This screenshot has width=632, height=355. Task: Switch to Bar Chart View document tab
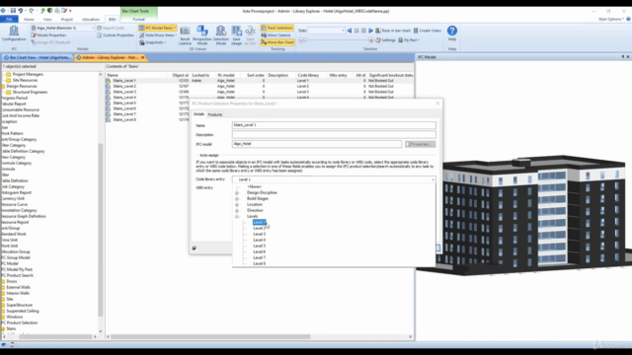pyautogui.click(x=38, y=57)
